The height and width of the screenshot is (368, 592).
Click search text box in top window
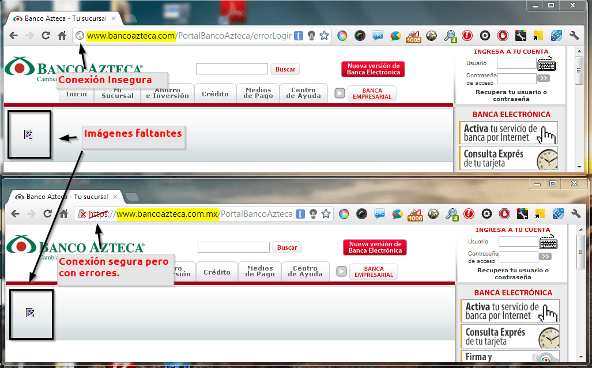click(x=232, y=69)
